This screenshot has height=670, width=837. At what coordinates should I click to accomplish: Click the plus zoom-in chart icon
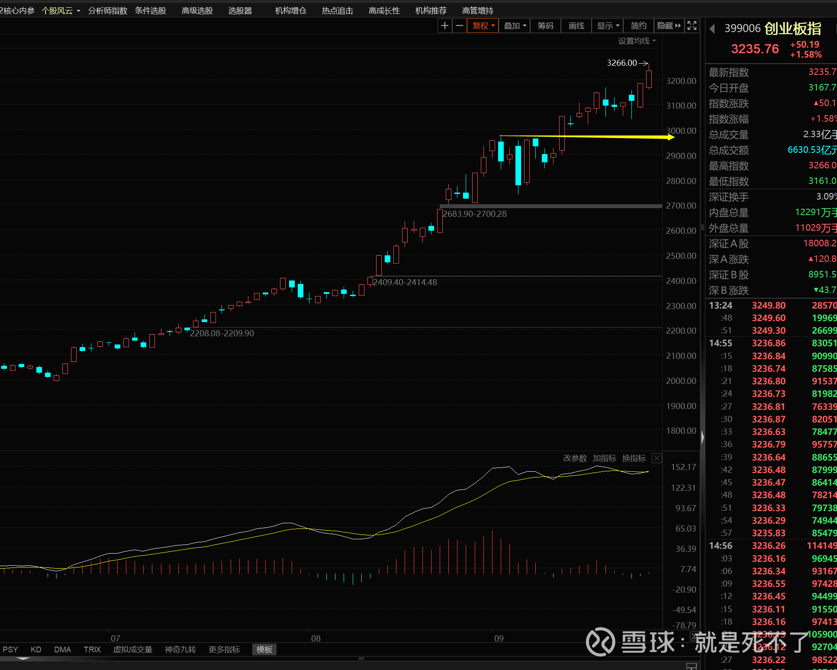[444, 26]
